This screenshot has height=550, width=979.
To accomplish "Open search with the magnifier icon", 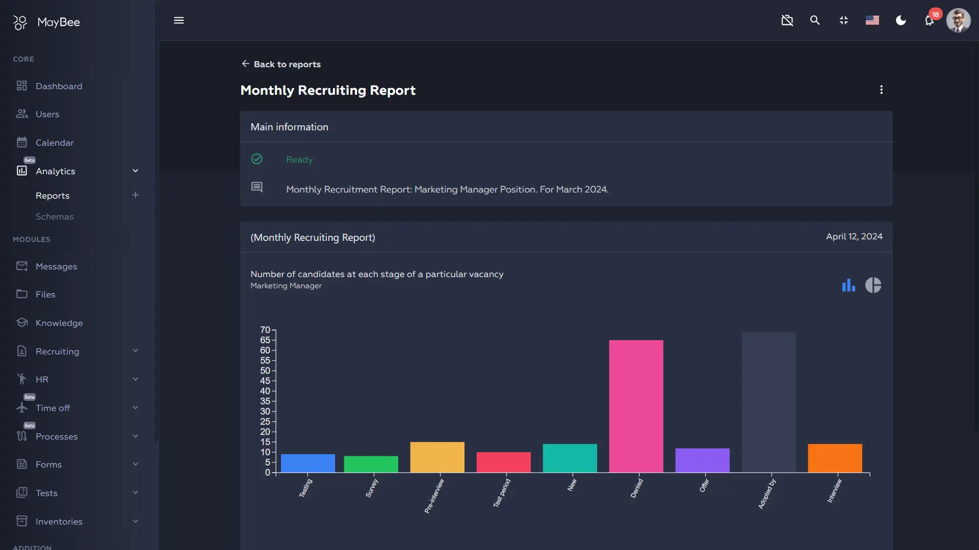I will pyautogui.click(x=815, y=20).
